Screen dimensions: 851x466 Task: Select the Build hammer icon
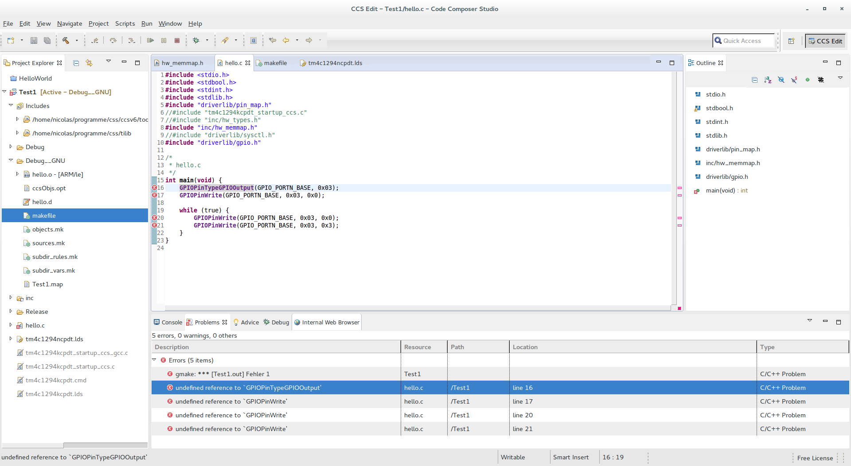[66, 40]
